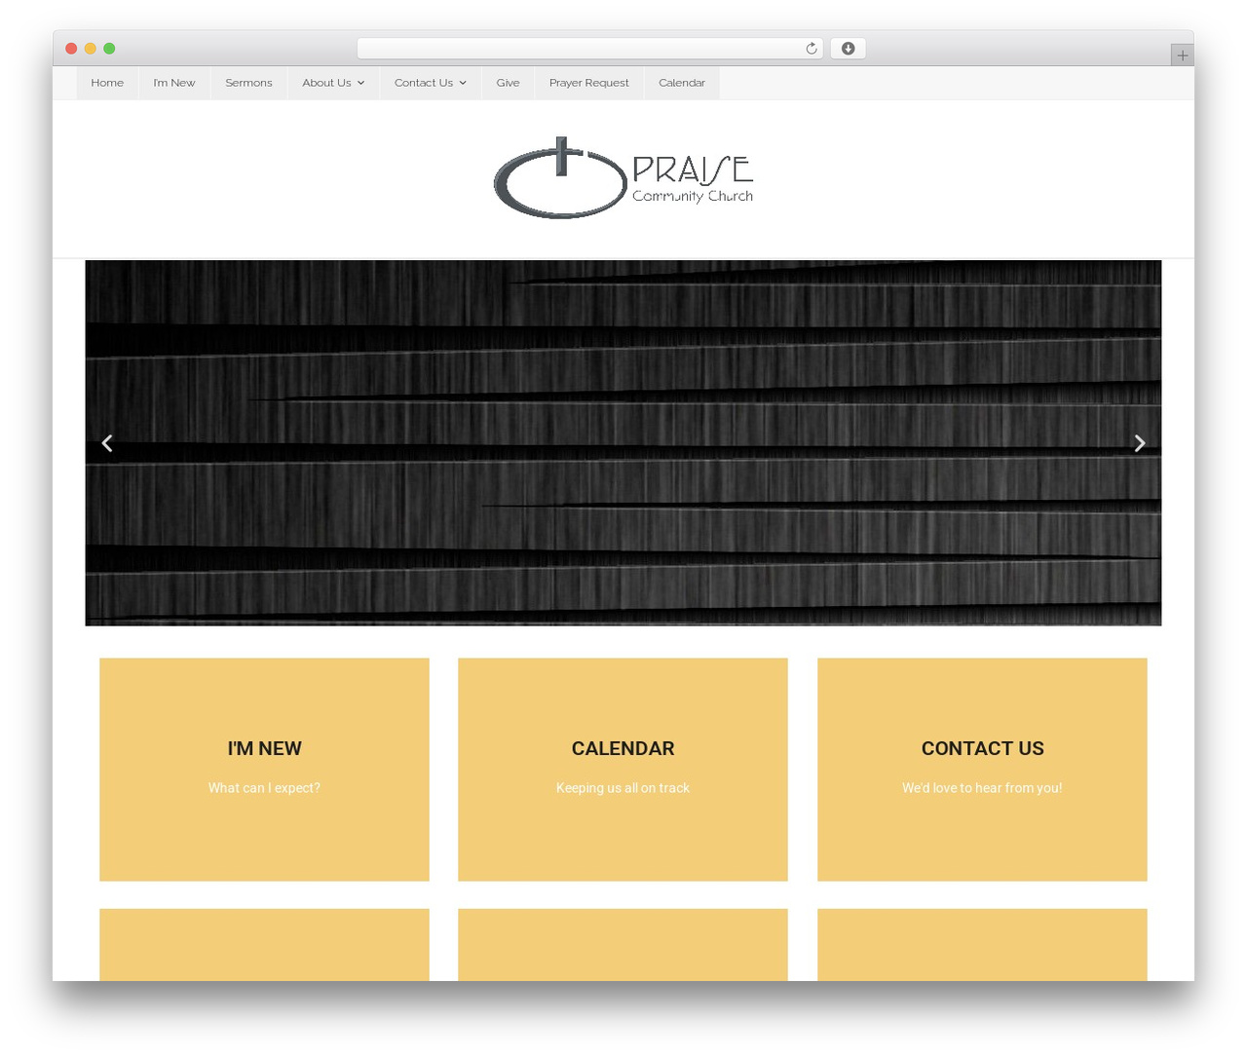Image resolution: width=1247 pixels, height=1056 pixels.
Task: Click the browser reload icon
Action: tap(811, 49)
